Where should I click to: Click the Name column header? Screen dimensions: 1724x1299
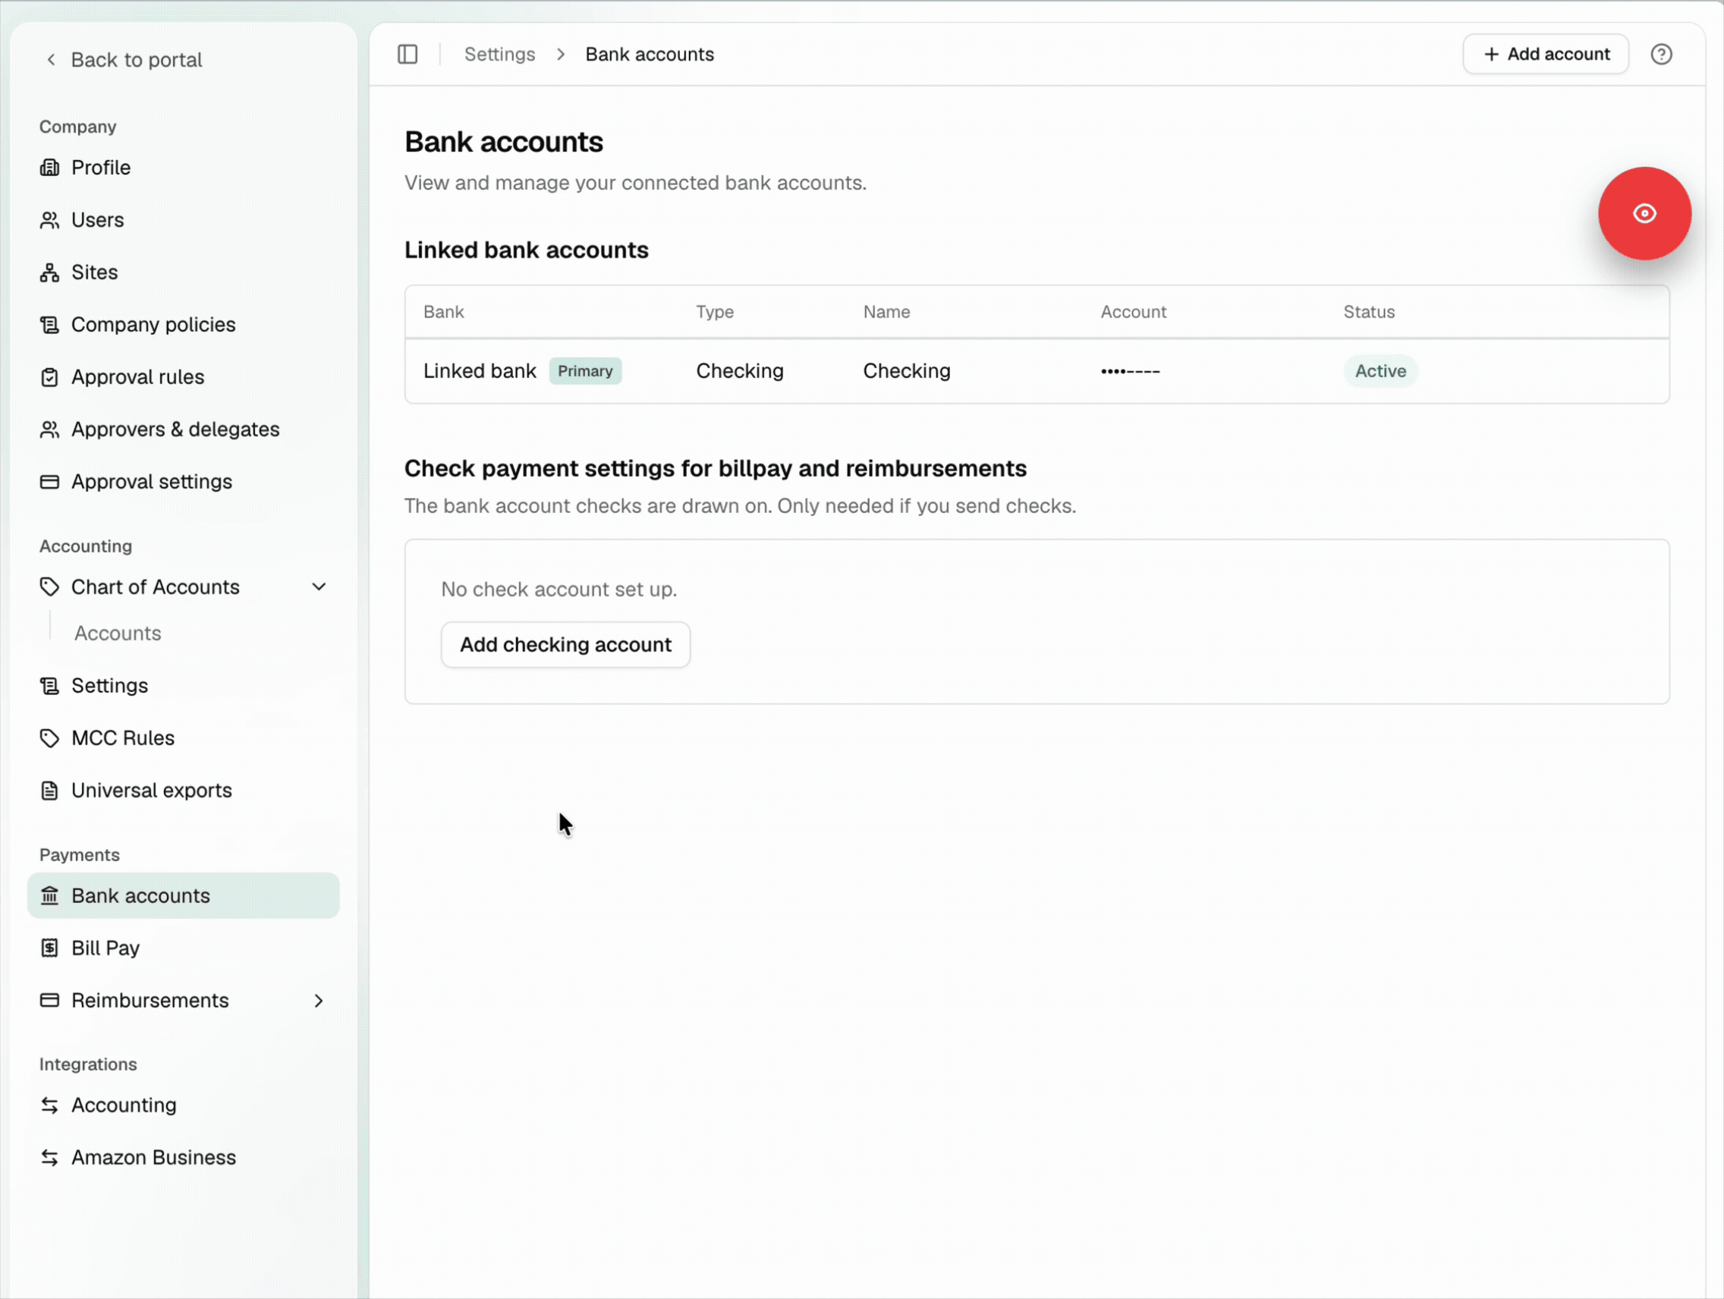point(886,312)
